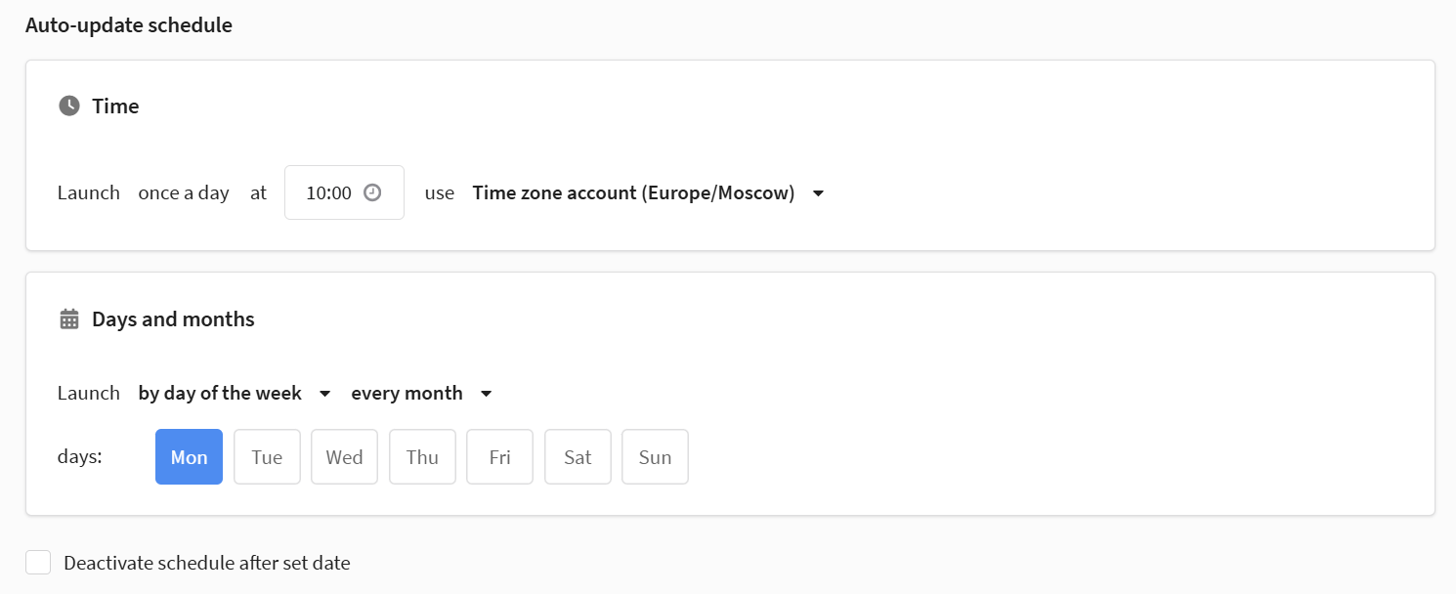
Task: Open the time picker clock icon in the 10:00 field
Action: tap(371, 192)
